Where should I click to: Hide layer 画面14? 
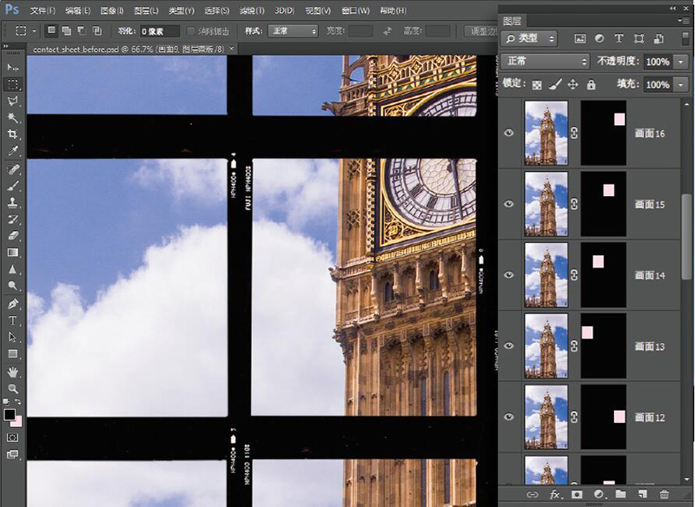[509, 275]
